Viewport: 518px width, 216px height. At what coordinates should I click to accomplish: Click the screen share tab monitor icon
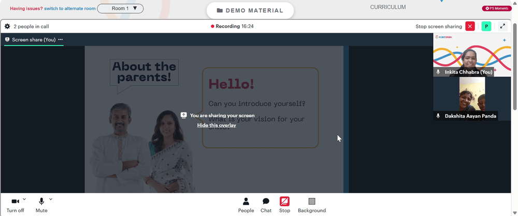coord(7,40)
